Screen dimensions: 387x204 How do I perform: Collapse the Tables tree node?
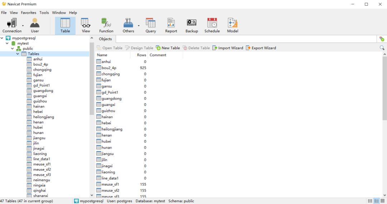pyautogui.click(x=18, y=54)
